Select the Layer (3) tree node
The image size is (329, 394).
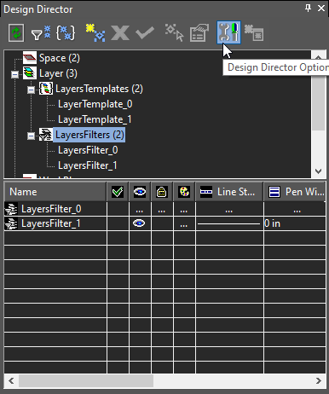[58, 73]
